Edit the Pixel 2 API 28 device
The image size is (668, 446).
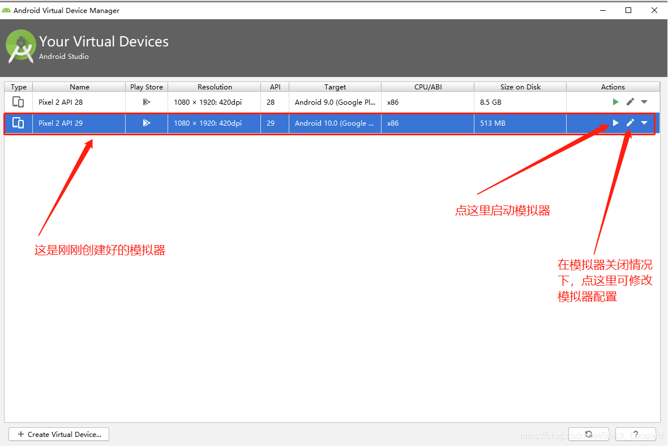click(630, 101)
